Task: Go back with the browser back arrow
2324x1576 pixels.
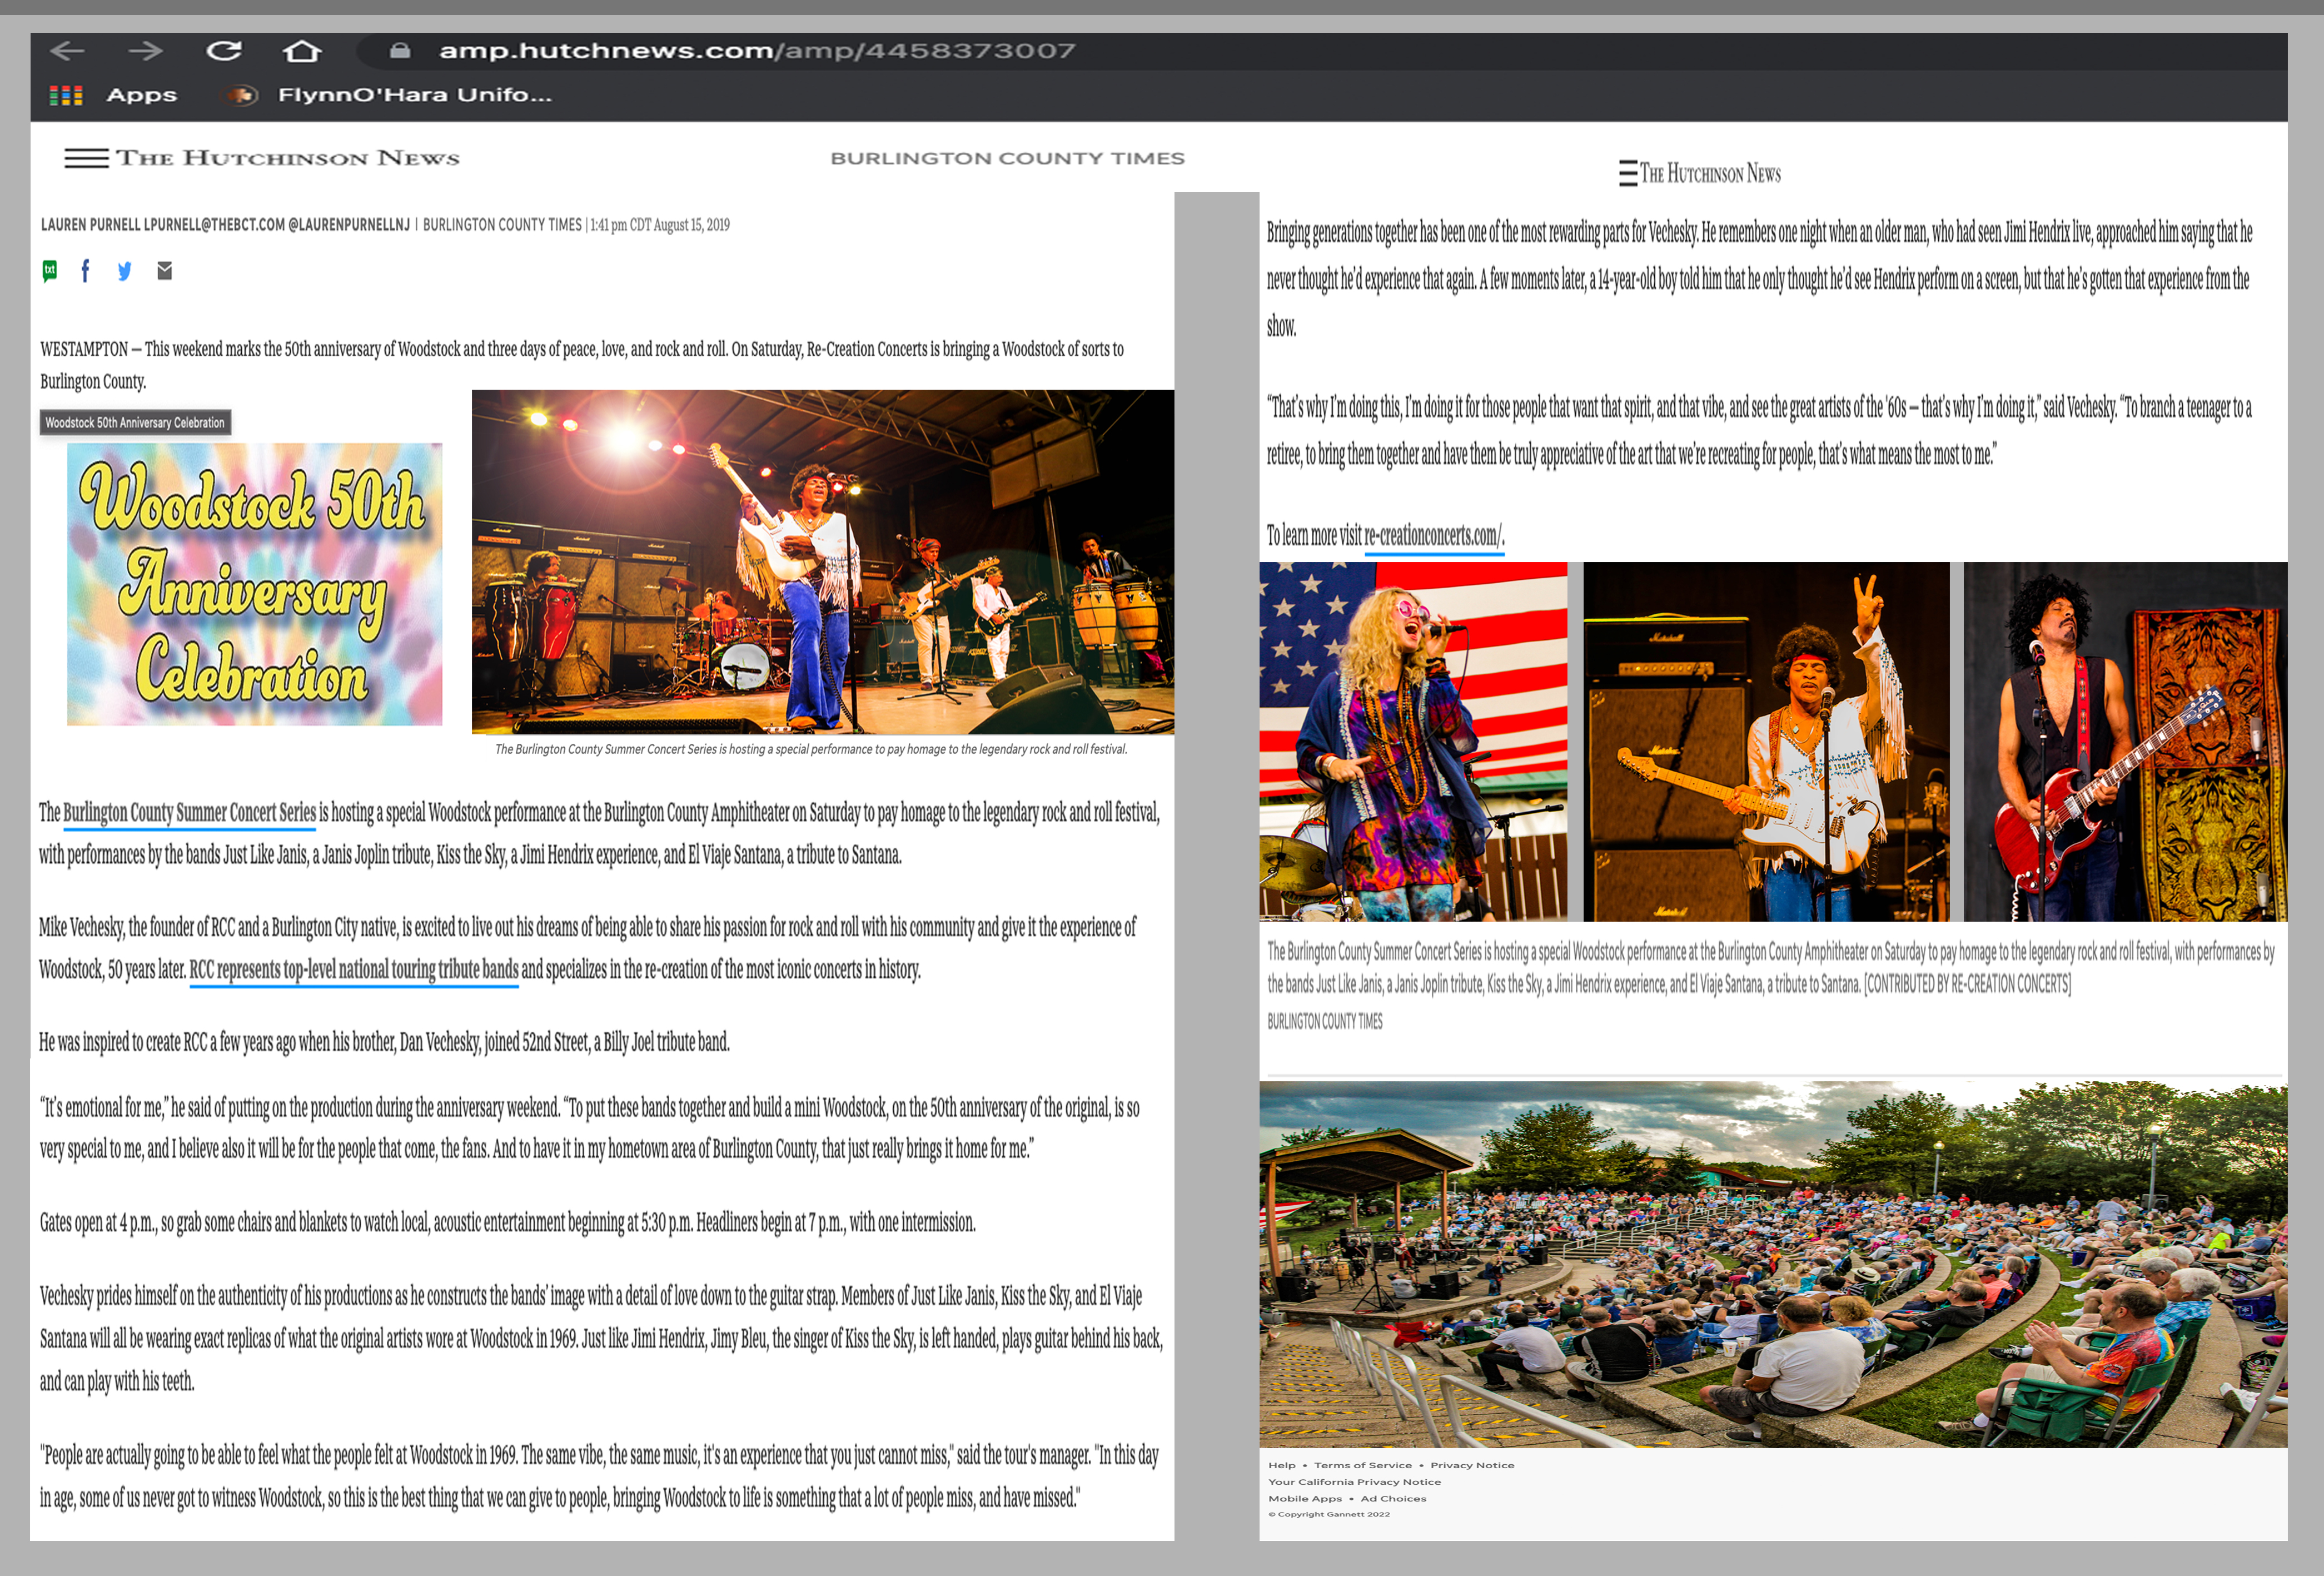Action: pyautogui.click(x=67, y=50)
